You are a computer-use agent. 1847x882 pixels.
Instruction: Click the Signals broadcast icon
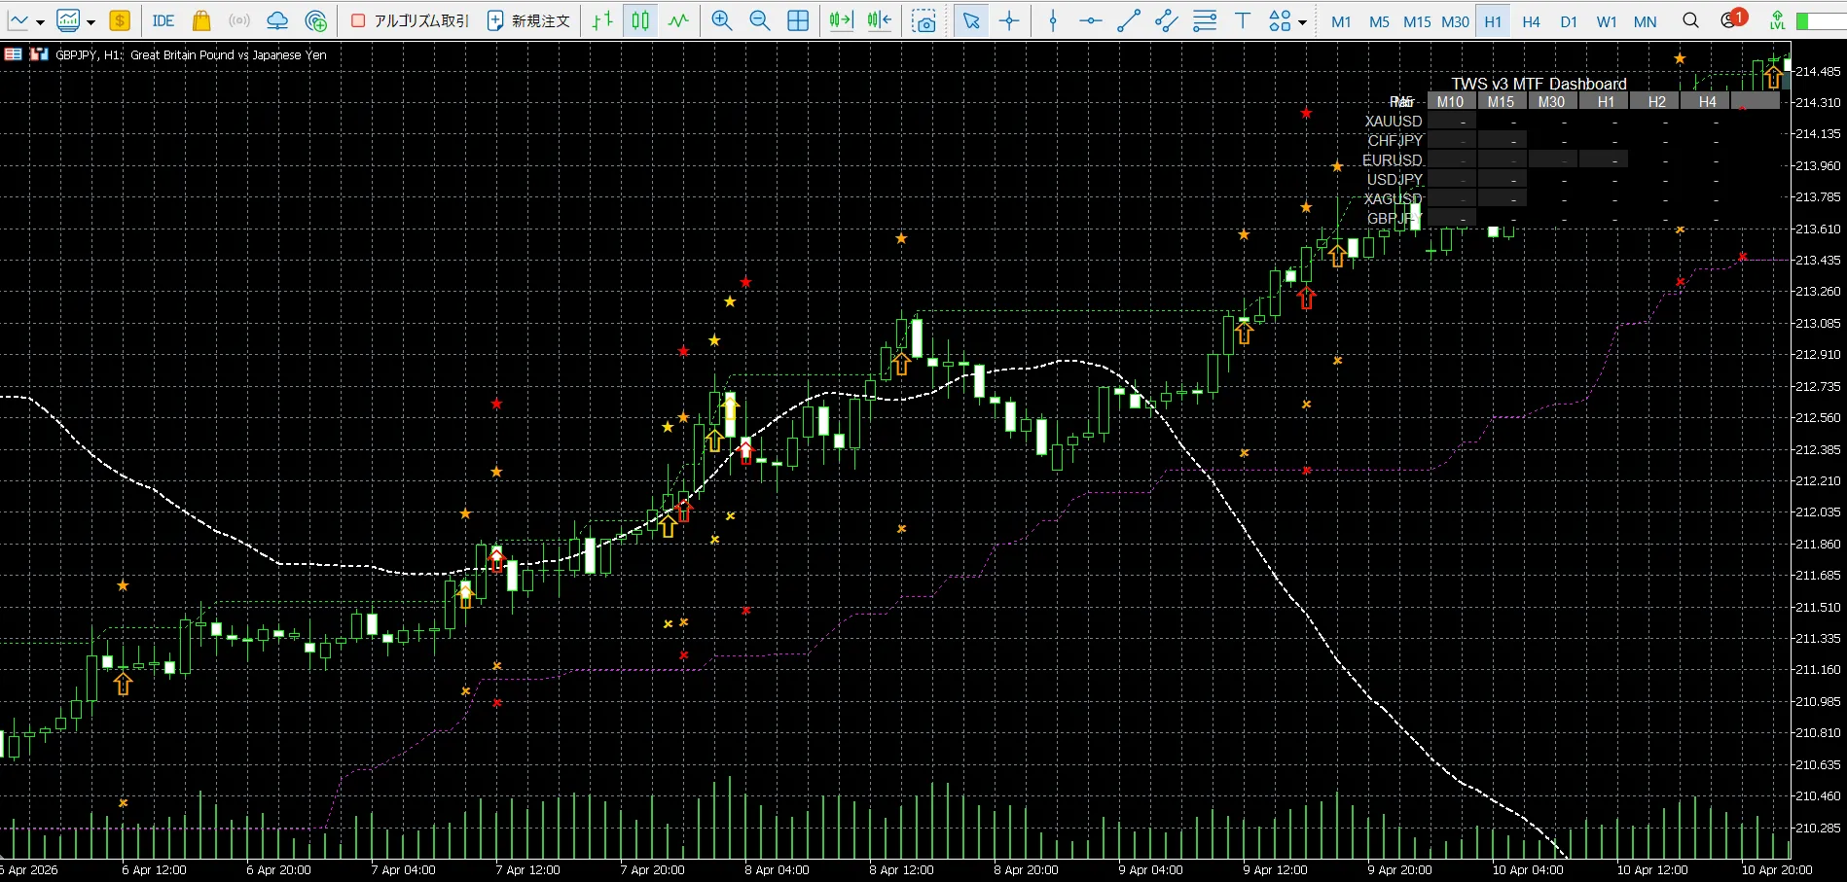pyautogui.click(x=239, y=20)
